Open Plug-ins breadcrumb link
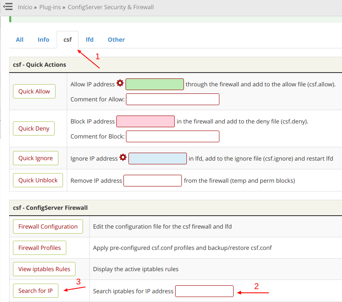342x302 pixels. point(50,7)
